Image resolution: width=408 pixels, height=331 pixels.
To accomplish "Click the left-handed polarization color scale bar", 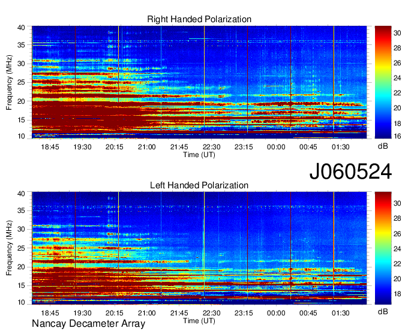I will click(383, 248).
